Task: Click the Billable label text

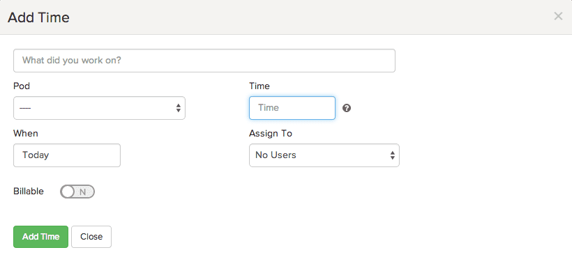Action: pyautogui.click(x=29, y=191)
